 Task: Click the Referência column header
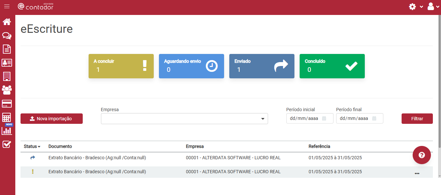[x=319, y=147]
